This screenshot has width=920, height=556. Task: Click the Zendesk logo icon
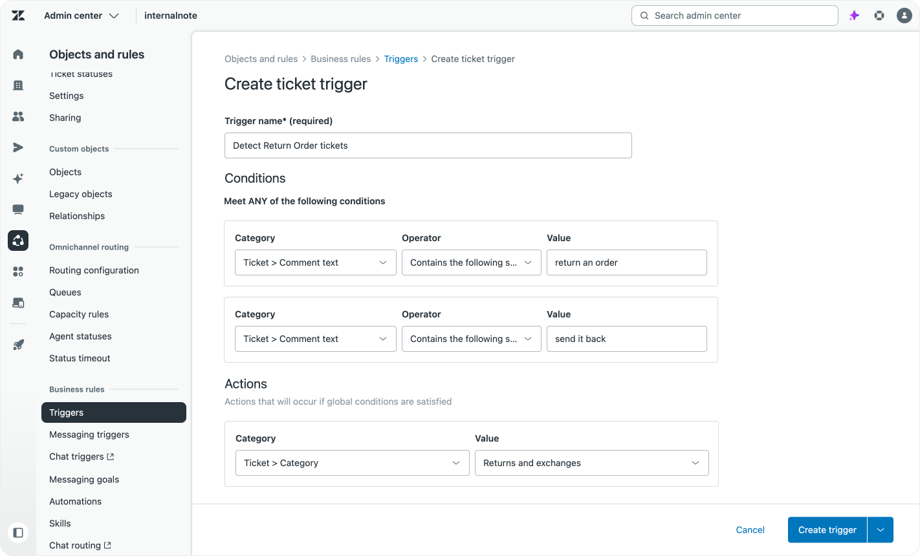pos(18,16)
